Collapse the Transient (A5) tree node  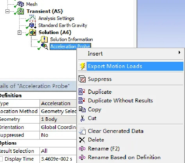(x=7, y=11)
